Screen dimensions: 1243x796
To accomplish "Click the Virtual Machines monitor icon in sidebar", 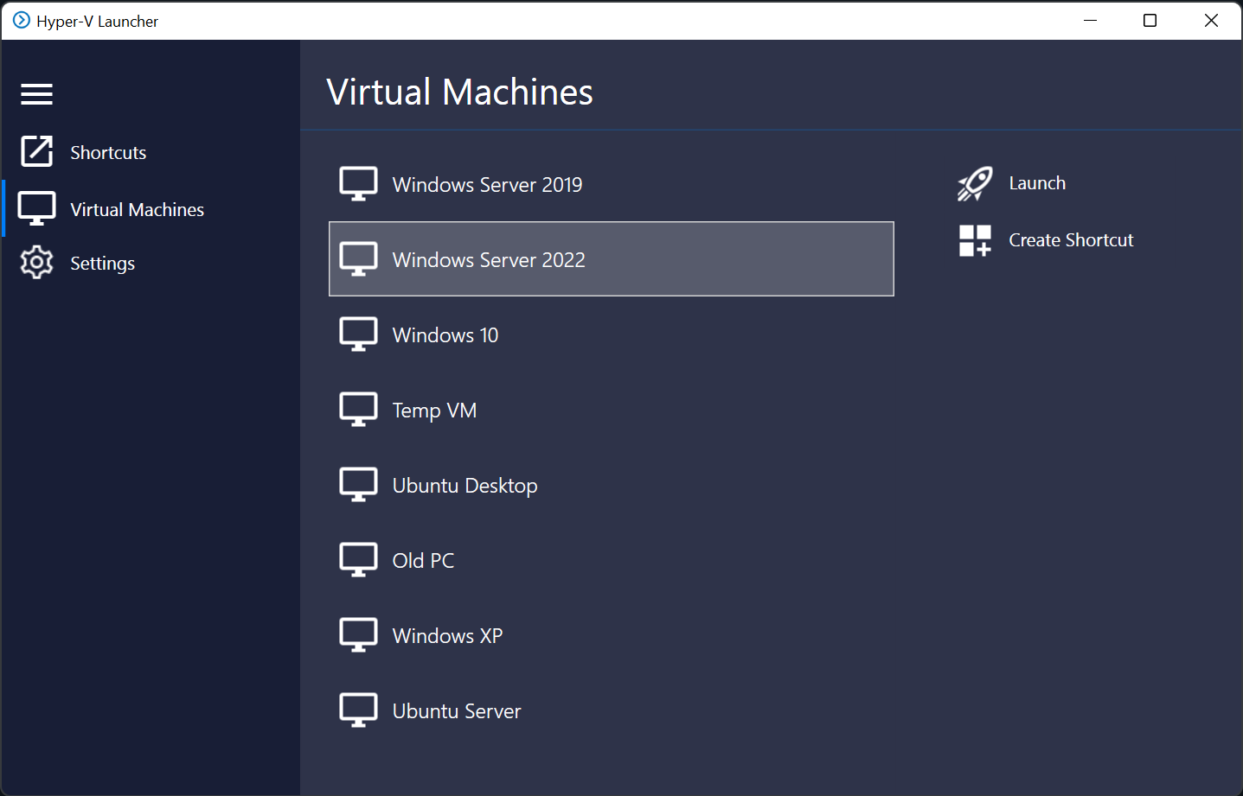I will pos(36,208).
